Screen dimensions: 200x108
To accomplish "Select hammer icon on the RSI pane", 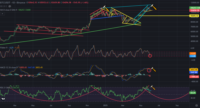I will 153,88.
